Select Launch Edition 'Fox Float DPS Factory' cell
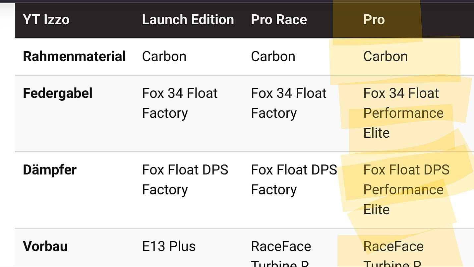This screenshot has width=474, height=267. pos(185,180)
